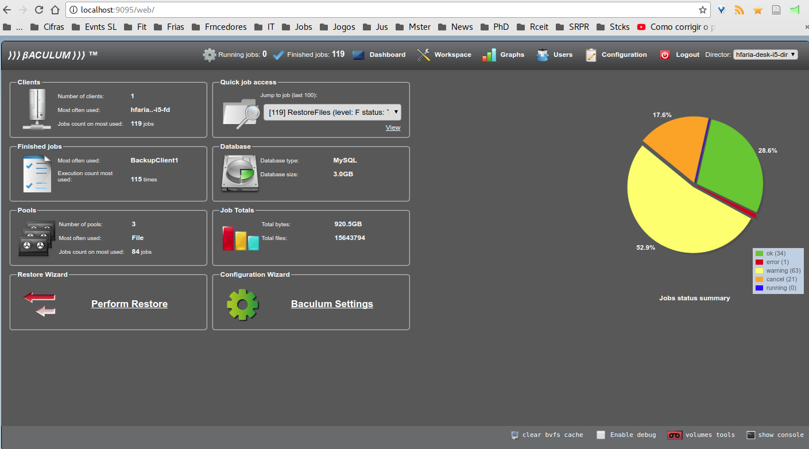Open the Jogos bookmarks folder
This screenshot has height=449, width=809.
coord(338,27)
